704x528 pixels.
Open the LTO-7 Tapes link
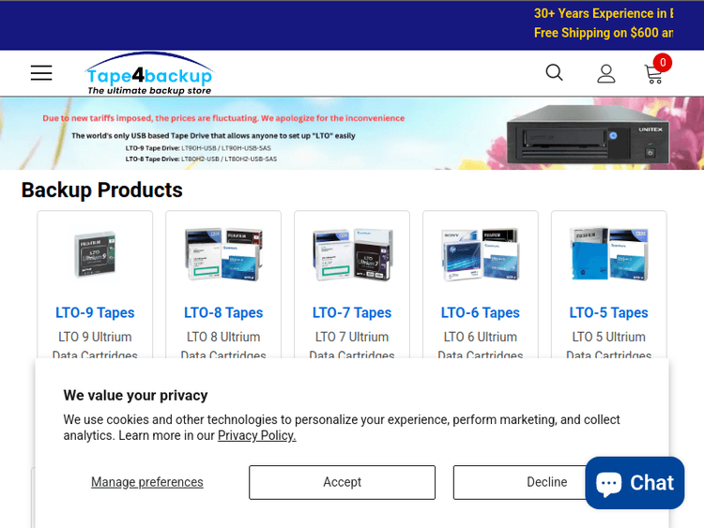[x=352, y=312]
